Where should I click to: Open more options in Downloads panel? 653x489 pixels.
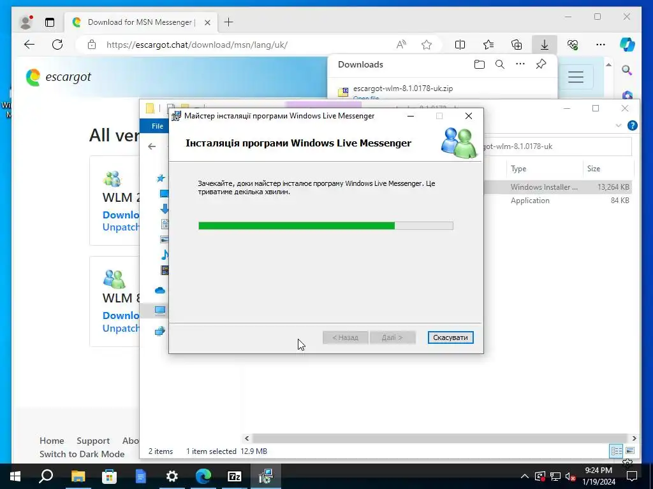[520, 64]
